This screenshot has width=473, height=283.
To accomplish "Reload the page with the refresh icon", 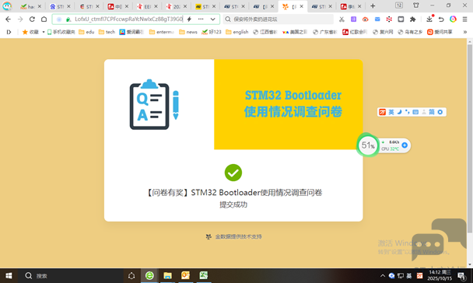I will click(x=32, y=19).
